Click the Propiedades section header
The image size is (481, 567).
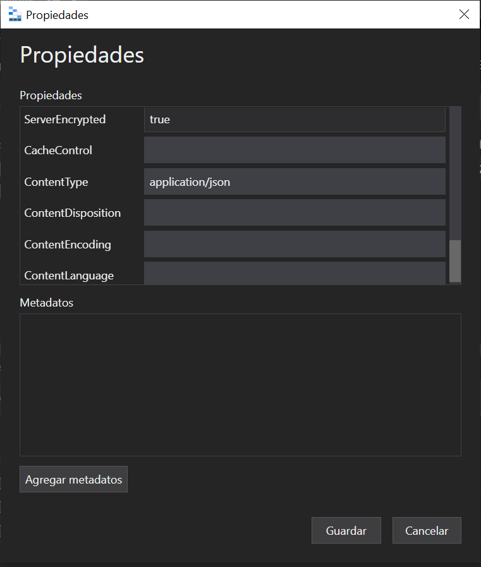point(51,95)
